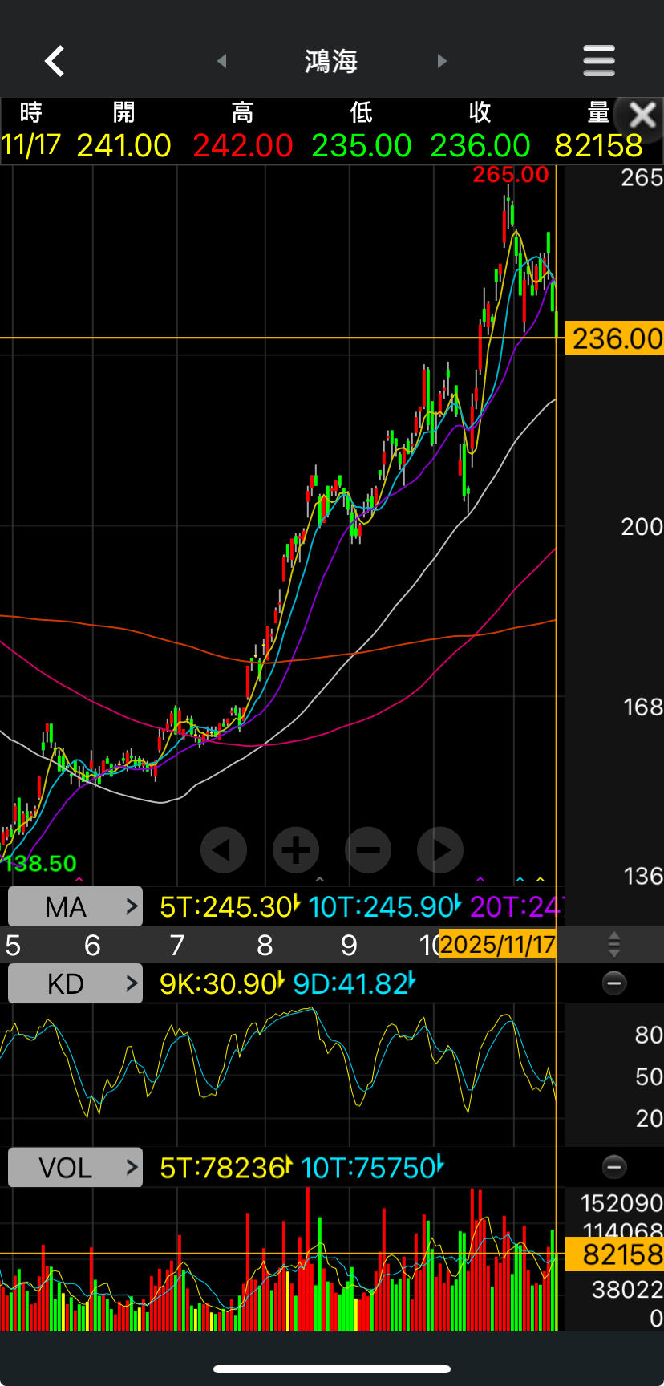
Task: Click month 8 on the time axis
Action: click(265, 946)
